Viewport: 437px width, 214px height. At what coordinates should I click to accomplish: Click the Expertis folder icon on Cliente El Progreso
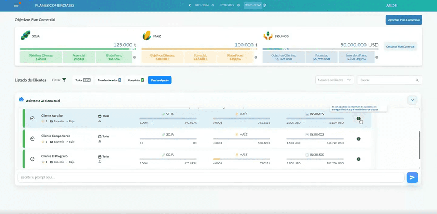pyautogui.click(x=51, y=162)
